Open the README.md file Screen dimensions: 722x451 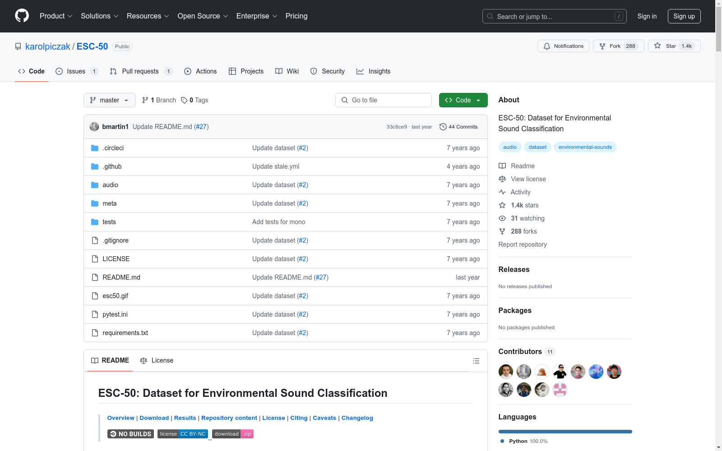click(121, 277)
